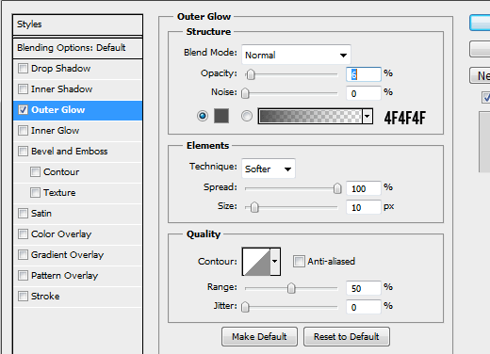Enable the Inner Shadow checkbox

[23, 89]
